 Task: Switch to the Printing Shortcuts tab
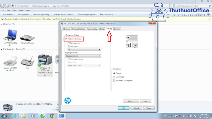tap(79, 29)
